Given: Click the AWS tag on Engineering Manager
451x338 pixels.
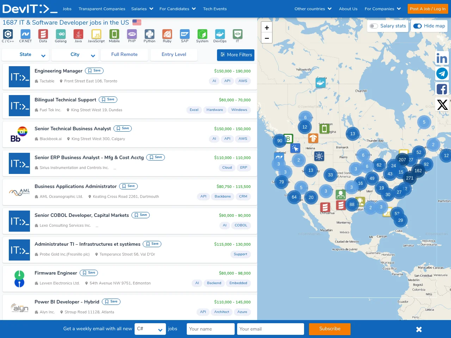Looking at the screenshot, I should [x=243, y=81].
